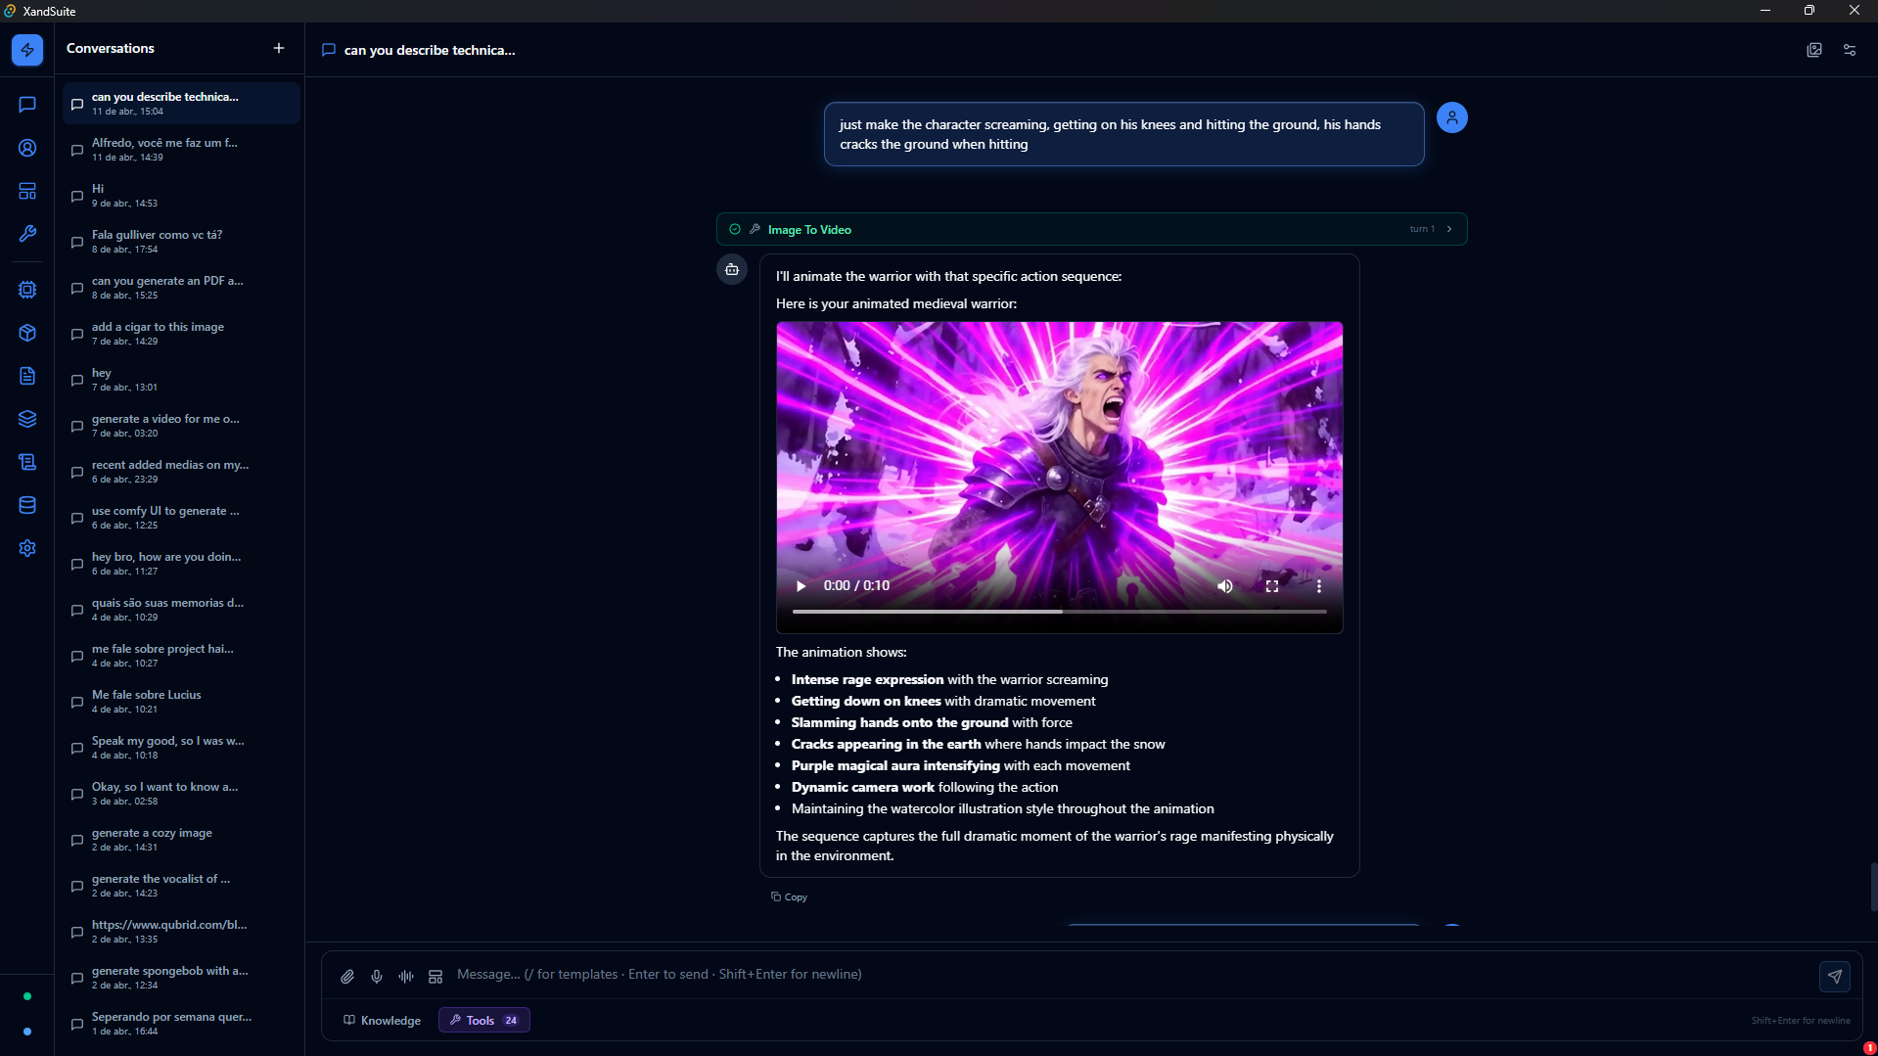Open the user account icon in sidebar
This screenshot has width=1878, height=1056.
pos(26,148)
